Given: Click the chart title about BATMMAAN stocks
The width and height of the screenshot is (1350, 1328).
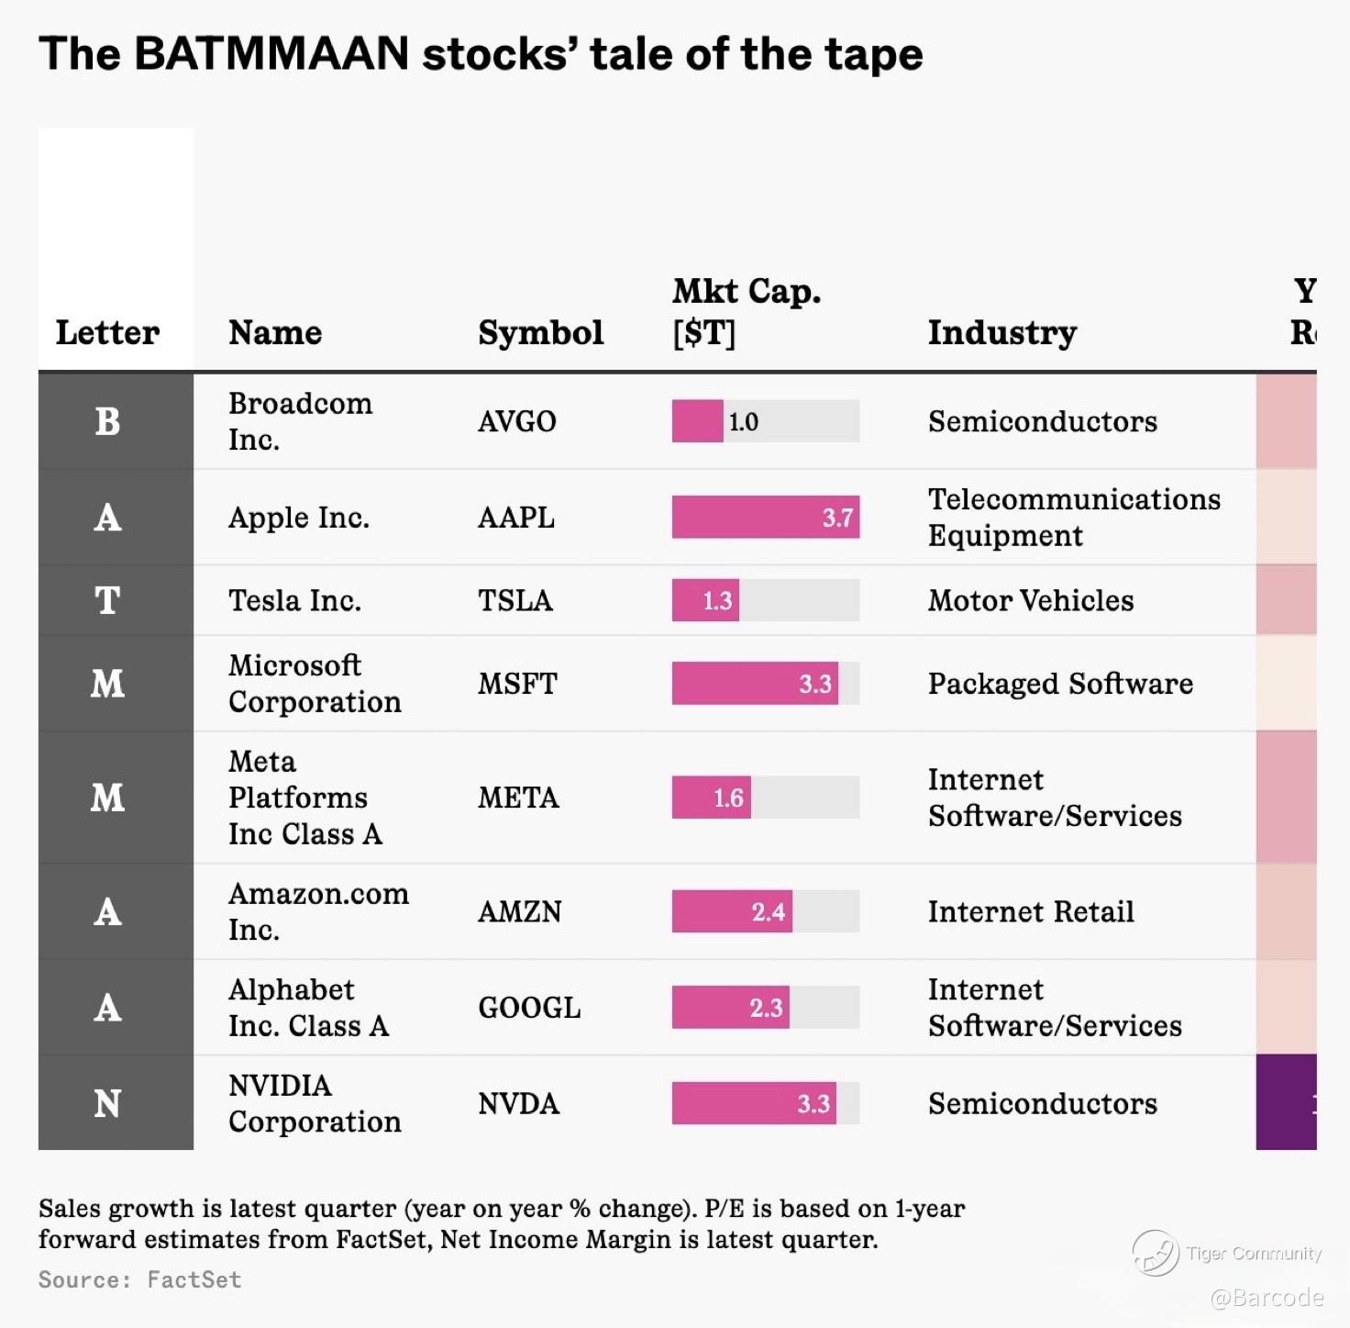Looking at the screenshot, I should click(x=481, y=54).
